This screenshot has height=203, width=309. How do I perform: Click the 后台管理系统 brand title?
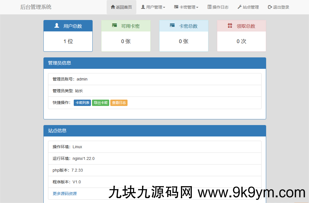tap(36, 7)
